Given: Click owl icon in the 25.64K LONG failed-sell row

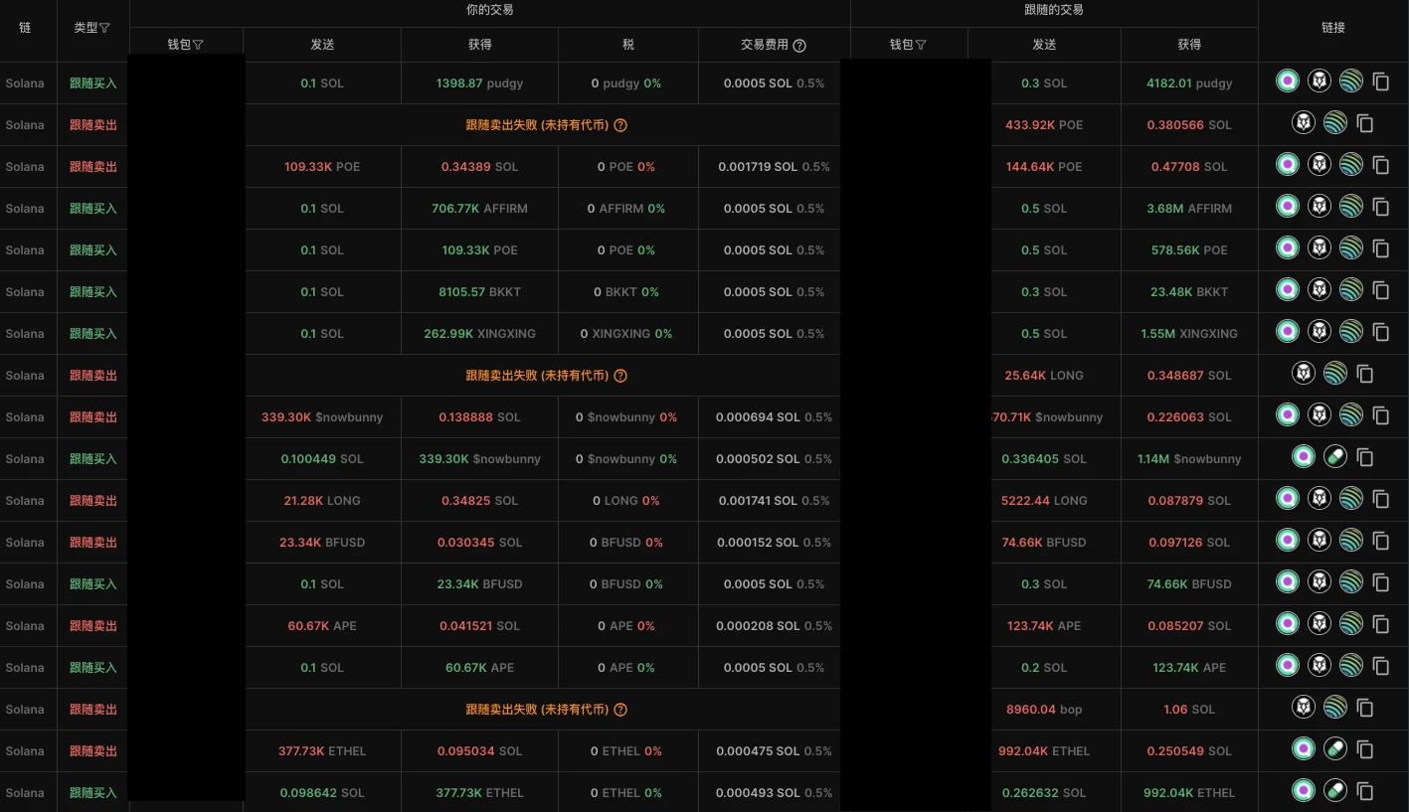Looking at the screenshot, I should (x=1303, y=374).
